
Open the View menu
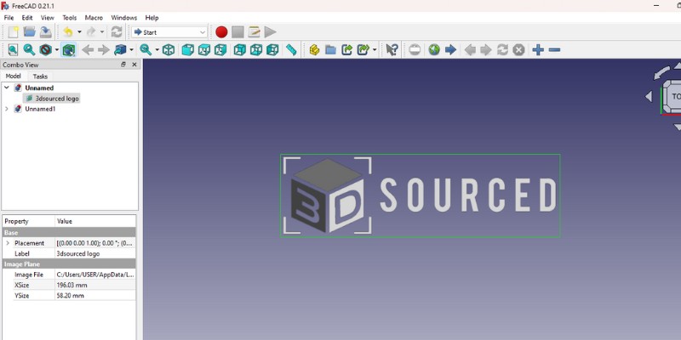tap(48, 18)
